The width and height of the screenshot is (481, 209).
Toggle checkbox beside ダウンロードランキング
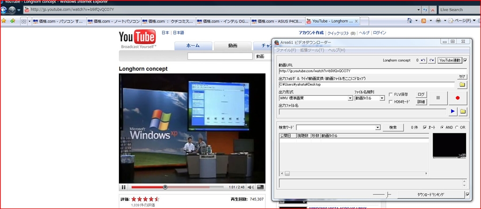pos(467,194)
